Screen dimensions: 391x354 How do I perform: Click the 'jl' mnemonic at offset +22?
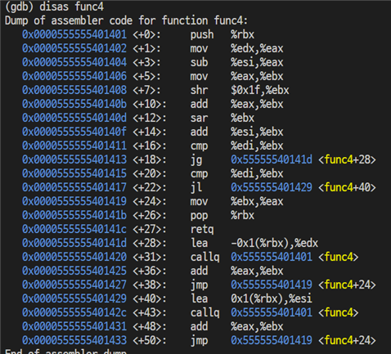(196, 187)
